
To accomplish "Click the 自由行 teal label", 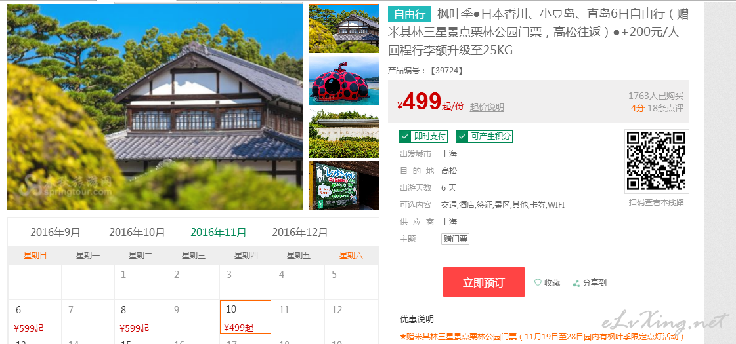I will pyautogui.click(x=410, y=14).
